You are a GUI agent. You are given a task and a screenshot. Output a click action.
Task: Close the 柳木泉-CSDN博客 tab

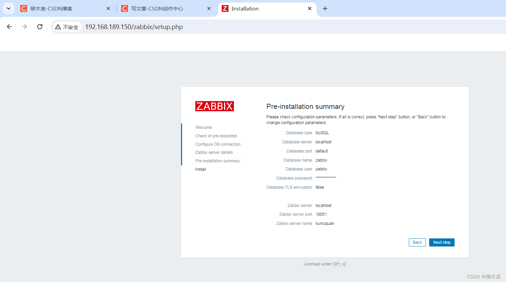pyautogui.click(x=108, y=8)
